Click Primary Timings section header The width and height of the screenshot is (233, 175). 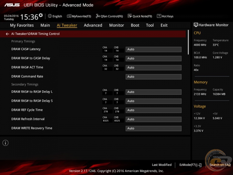(23, 41)
